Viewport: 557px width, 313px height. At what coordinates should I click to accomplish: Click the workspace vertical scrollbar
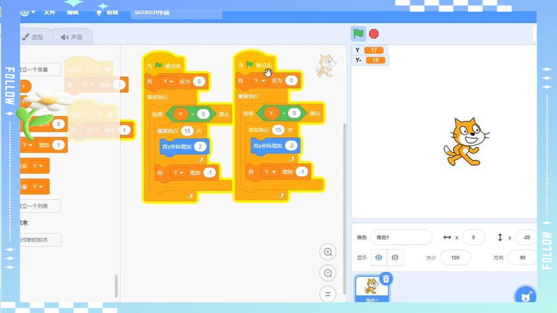[x=344, y=208]
